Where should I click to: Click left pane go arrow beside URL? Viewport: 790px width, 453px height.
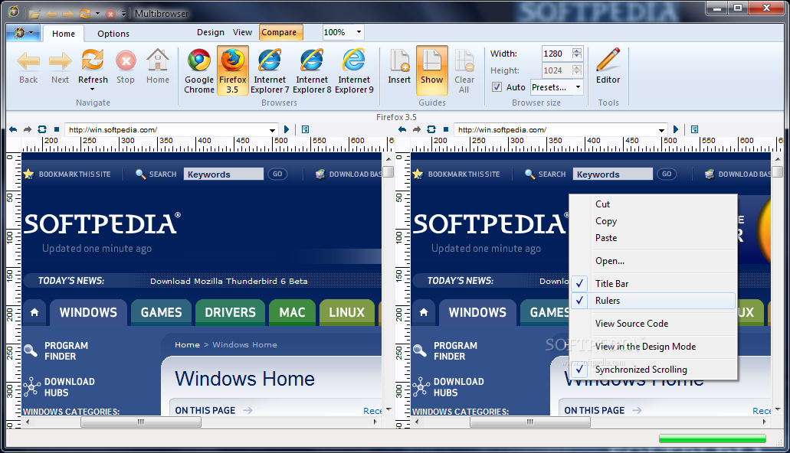[x=287, y=129]
